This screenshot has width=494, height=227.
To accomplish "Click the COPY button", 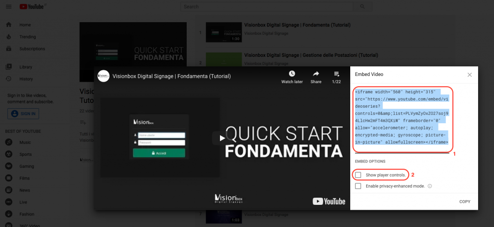I will point(465,202).
